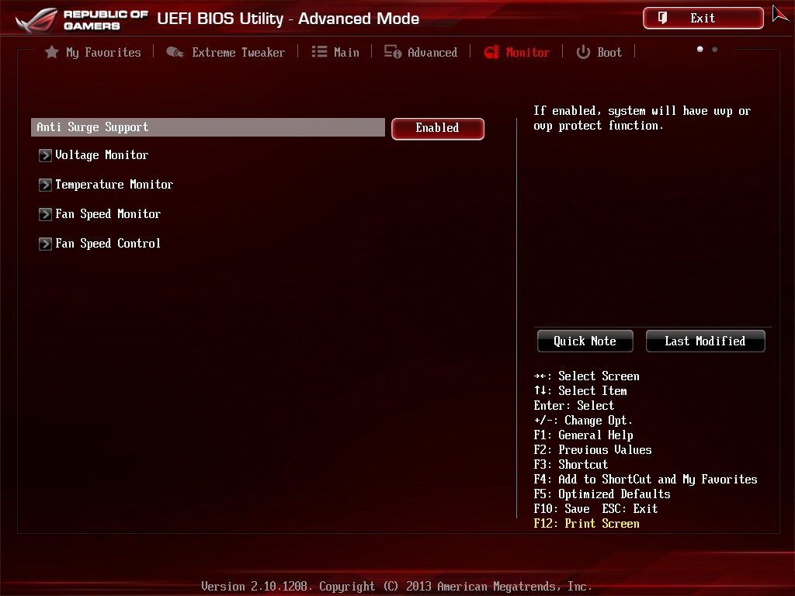Click the Last Modified button
This screenshot has height=596, width=795.
coord(705,341)
